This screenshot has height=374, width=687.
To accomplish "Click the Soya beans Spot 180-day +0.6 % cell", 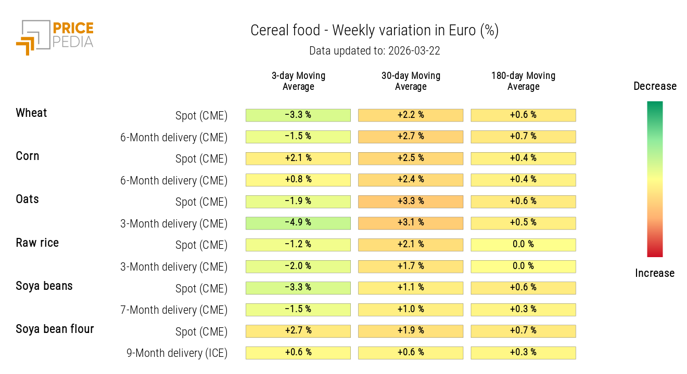I will point(523,288).
